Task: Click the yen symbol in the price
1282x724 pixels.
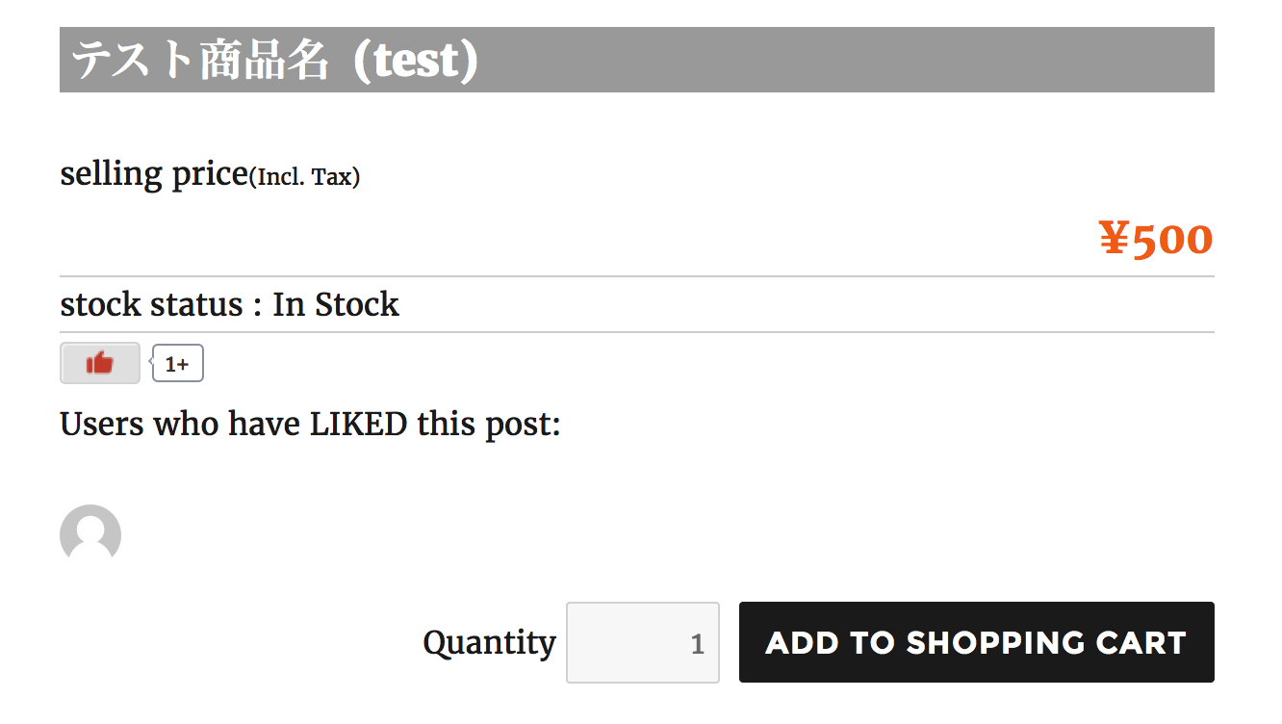Action: tap(1114, 239)
